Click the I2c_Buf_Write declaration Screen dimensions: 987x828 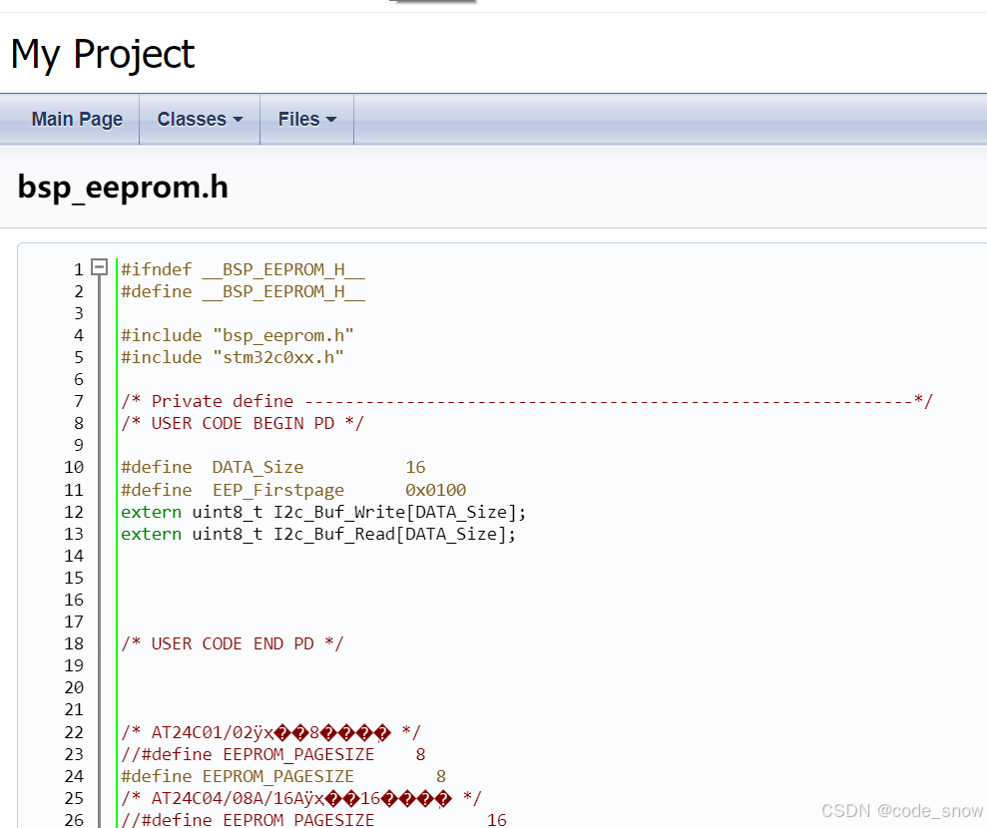(x=323, y=512)
